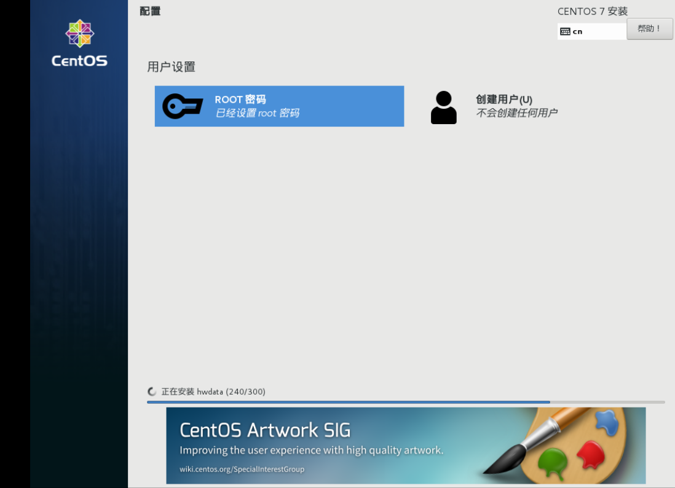Click the 帮助！ help button
This screenshot has width=675, height=488.
click(649, 29)
